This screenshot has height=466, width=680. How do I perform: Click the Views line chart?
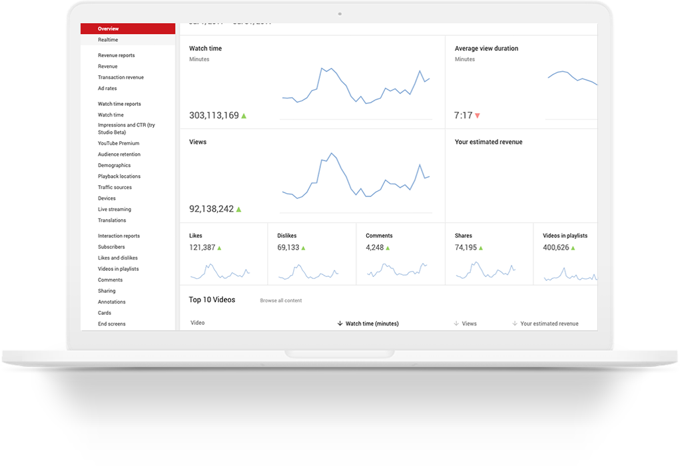356,176
